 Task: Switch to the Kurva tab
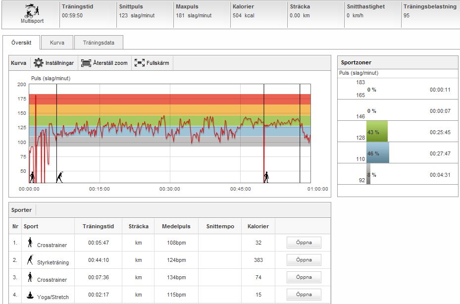[57, 43]
